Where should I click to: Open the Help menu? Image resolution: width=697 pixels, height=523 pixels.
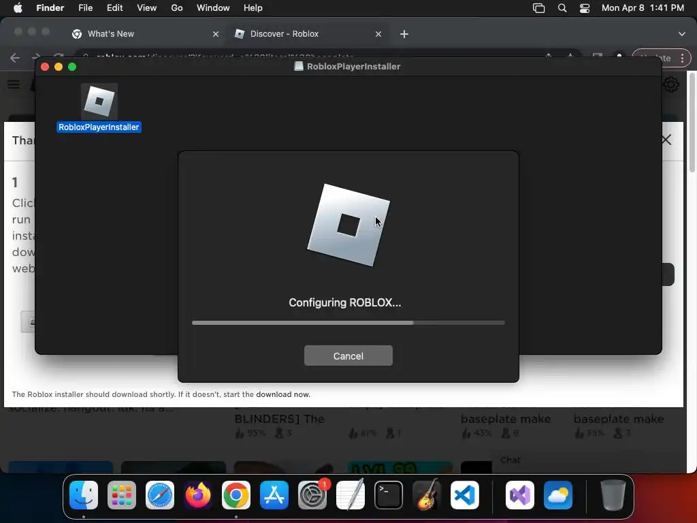253,8
